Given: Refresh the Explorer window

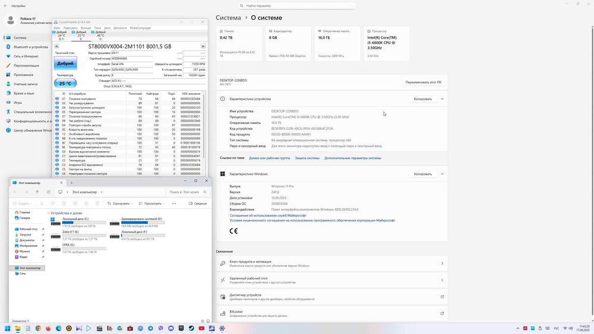Looking at the screenshot, I should (x=48, y=192).
